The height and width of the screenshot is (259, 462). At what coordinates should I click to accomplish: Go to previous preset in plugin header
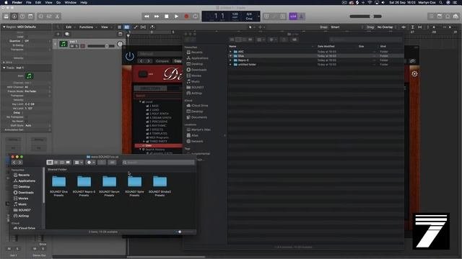pos(141,61)
